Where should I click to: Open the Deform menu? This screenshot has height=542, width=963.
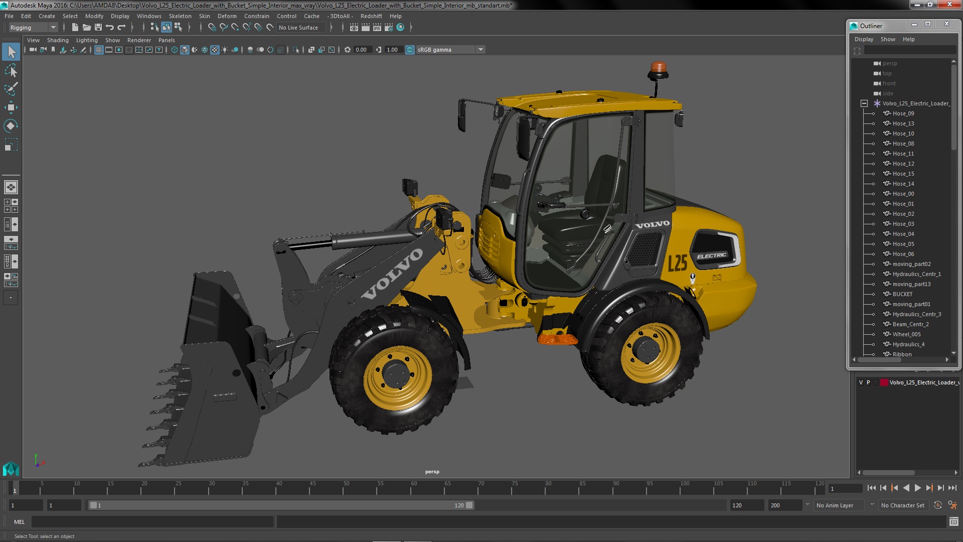[227, 16]
